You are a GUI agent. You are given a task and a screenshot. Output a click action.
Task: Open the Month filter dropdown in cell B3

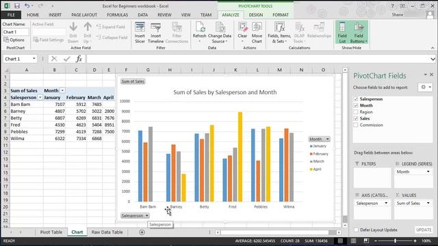[62, 91]
